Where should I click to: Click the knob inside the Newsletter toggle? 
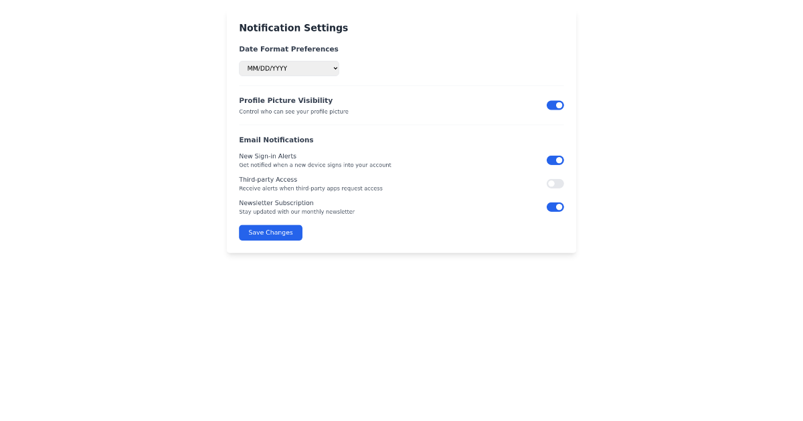click(559, 206)
